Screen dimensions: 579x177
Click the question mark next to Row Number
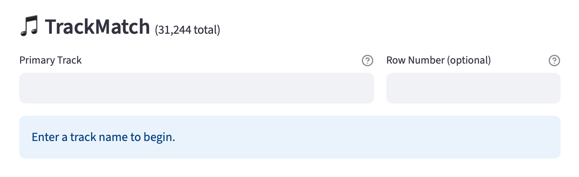(554, 61)
